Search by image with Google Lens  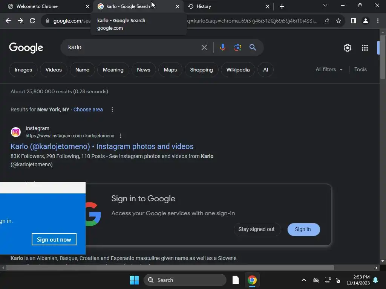238,47
